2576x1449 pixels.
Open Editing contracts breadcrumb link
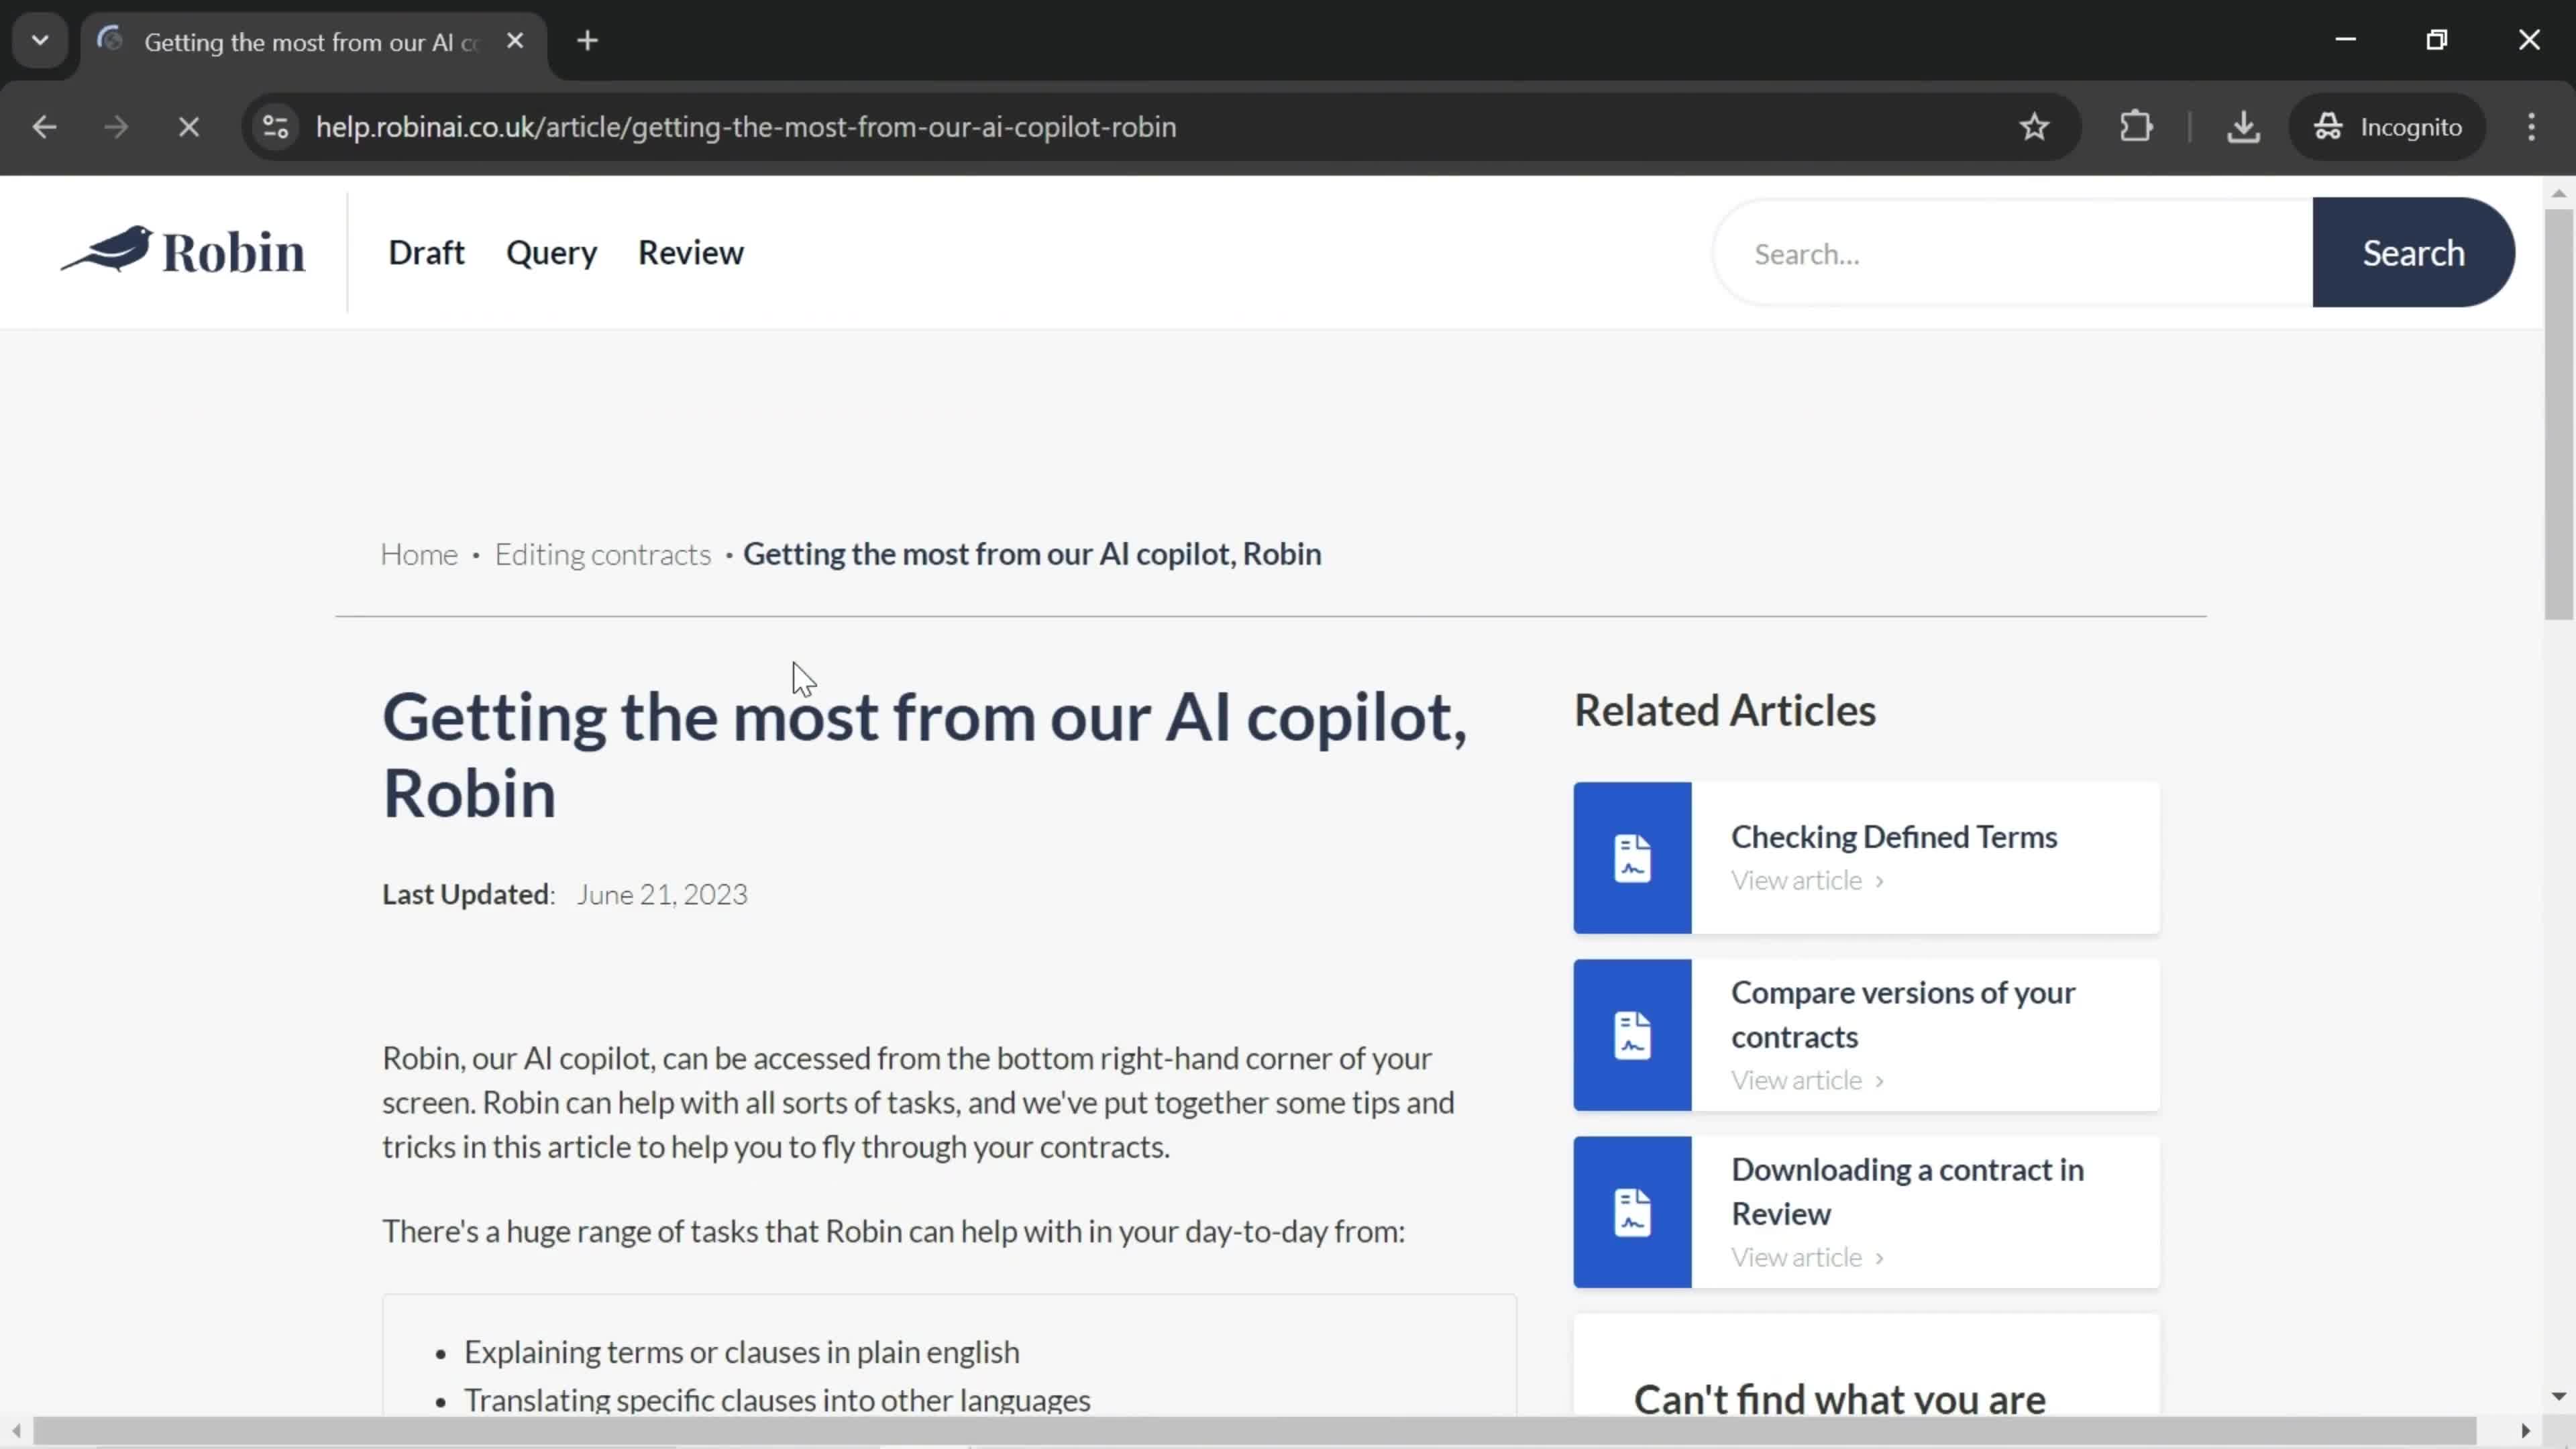pyautogui.click(x=602, y=554)
